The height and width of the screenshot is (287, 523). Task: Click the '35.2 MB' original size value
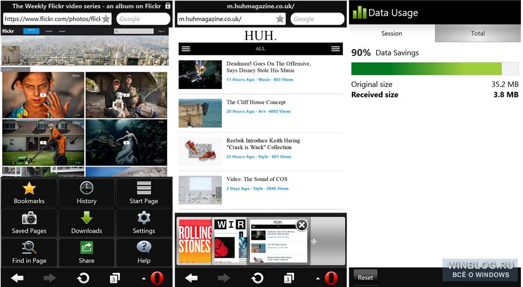coord(505,84)
